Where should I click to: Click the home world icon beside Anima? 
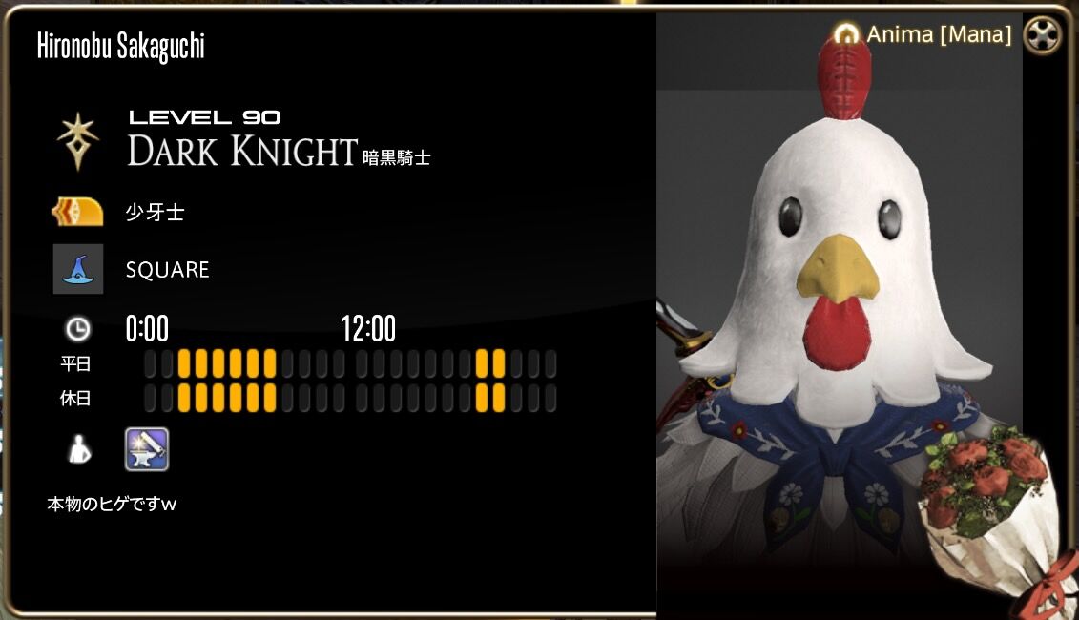pos(846,33)
